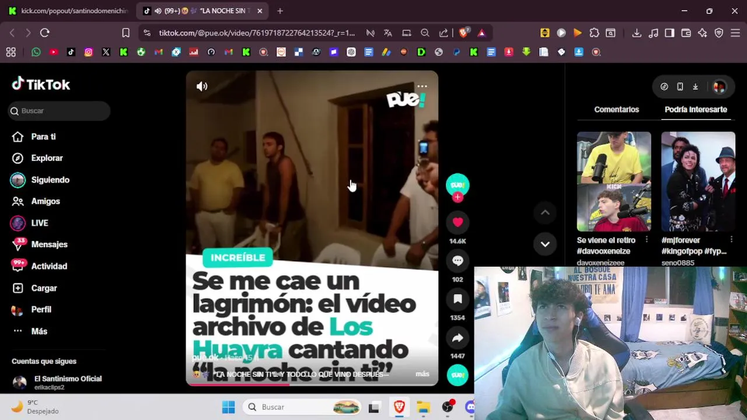Open the profile avatar menu
The width and height of the screenshot is (747, 420).
[x=719, y=87]
